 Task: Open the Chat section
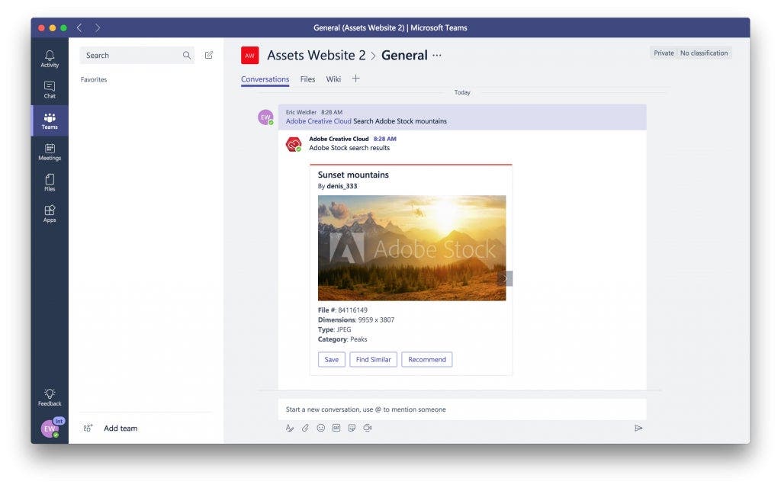[x=50, y=89]
